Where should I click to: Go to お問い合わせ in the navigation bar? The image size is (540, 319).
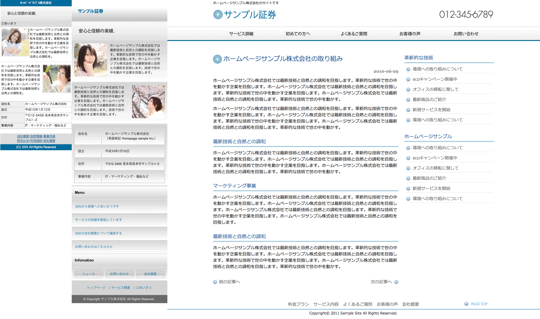click(x=466, y=34)
